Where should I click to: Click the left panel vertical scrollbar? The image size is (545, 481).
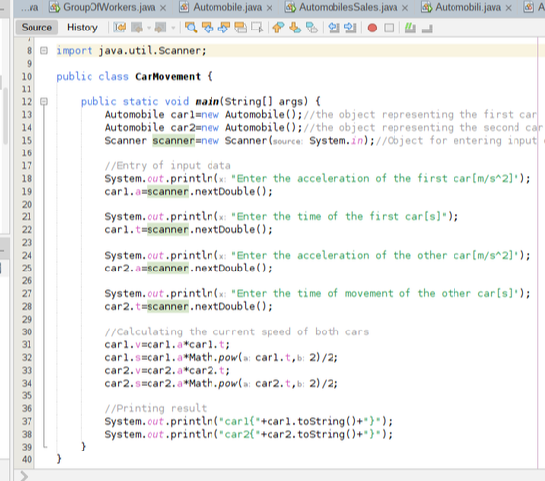5,115
